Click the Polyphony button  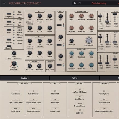click(x=9, y=14)
